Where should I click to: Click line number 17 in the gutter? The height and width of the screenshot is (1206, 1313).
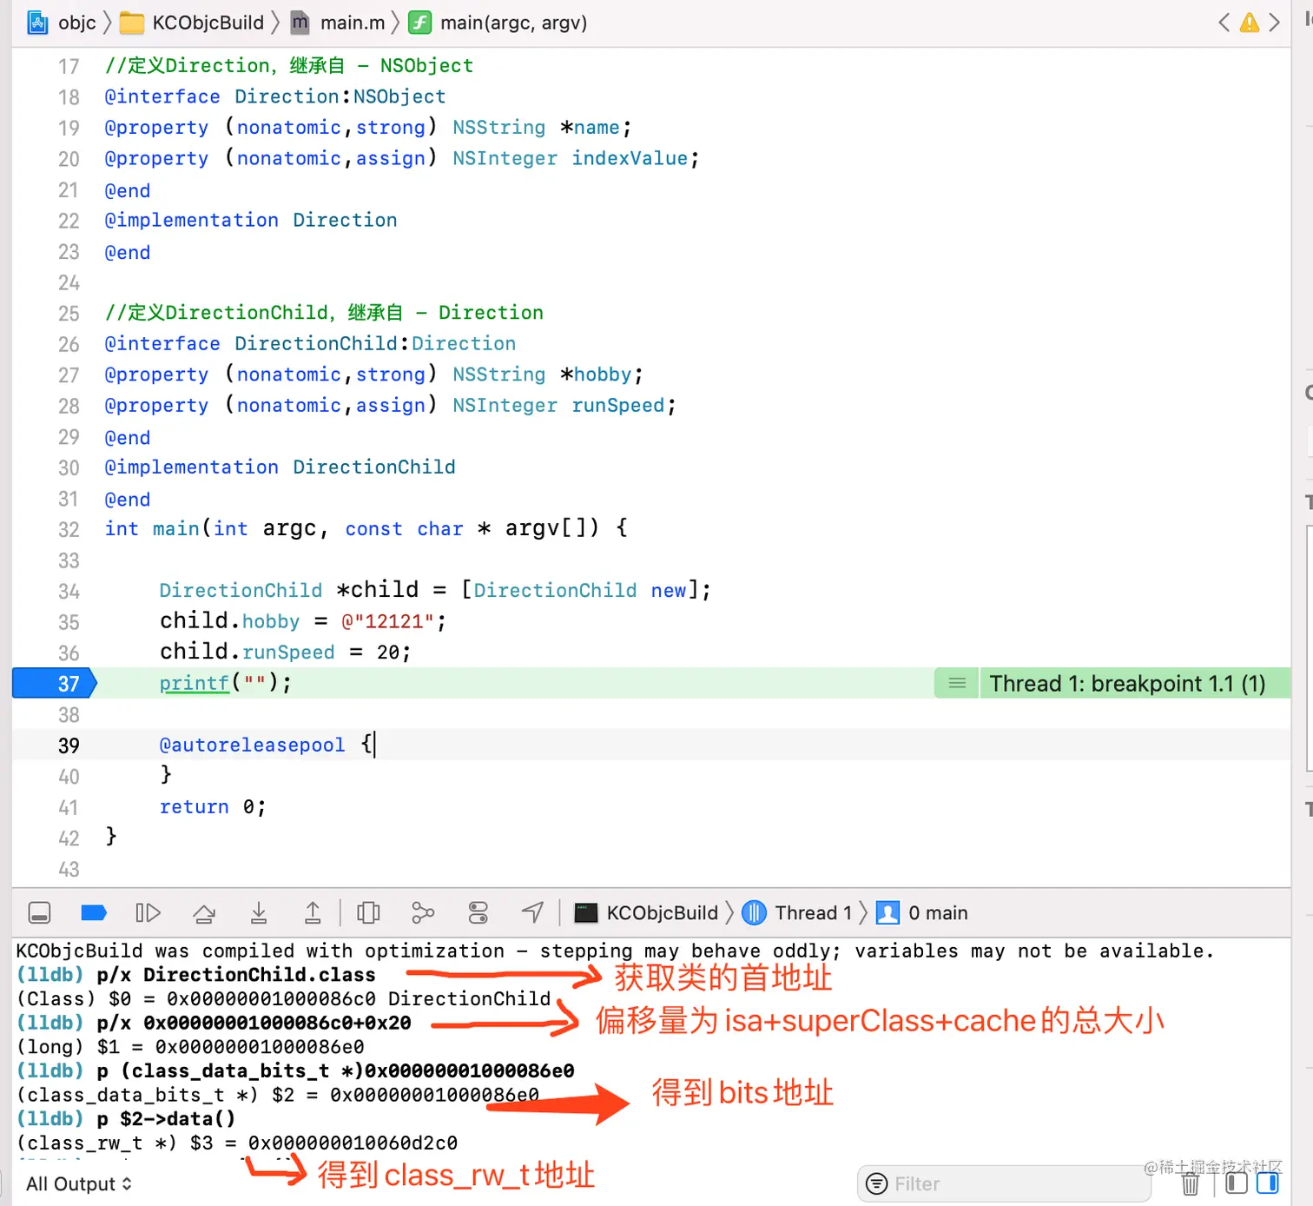pyautogui.click(x=69, y=66)
